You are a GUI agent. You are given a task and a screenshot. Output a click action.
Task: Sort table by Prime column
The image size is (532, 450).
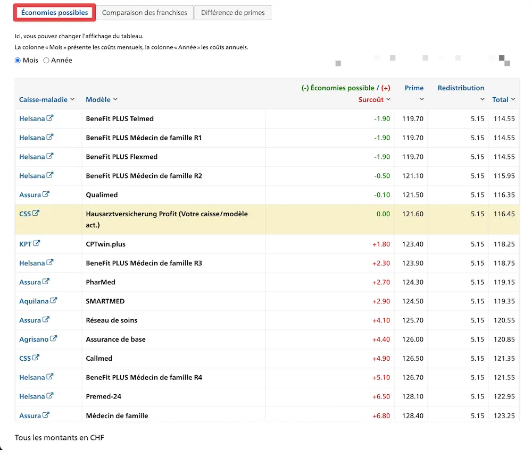tap(414, 93)
